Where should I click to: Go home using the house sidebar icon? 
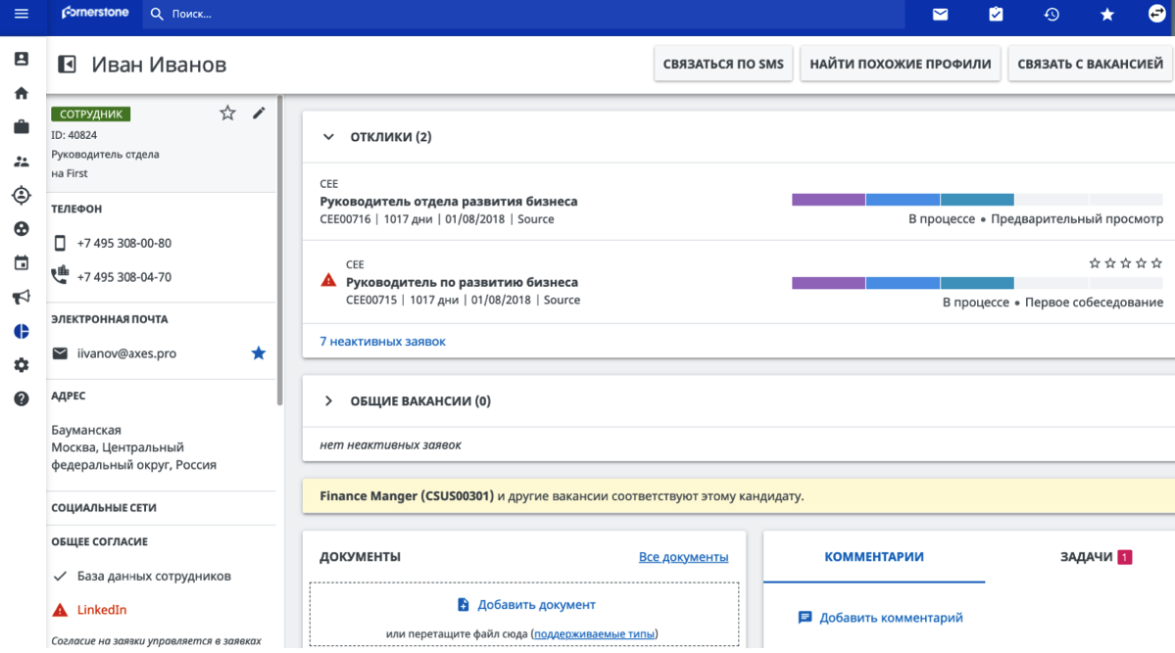[22, 93]
